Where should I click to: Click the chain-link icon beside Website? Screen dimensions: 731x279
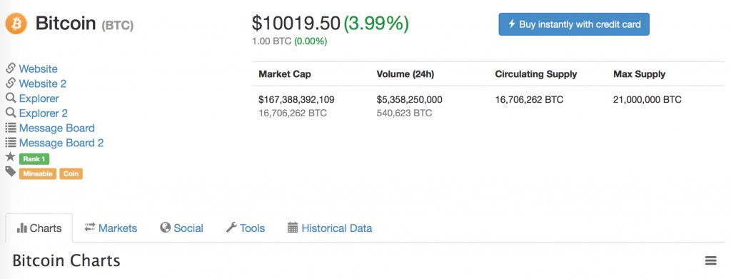[11, 69]
